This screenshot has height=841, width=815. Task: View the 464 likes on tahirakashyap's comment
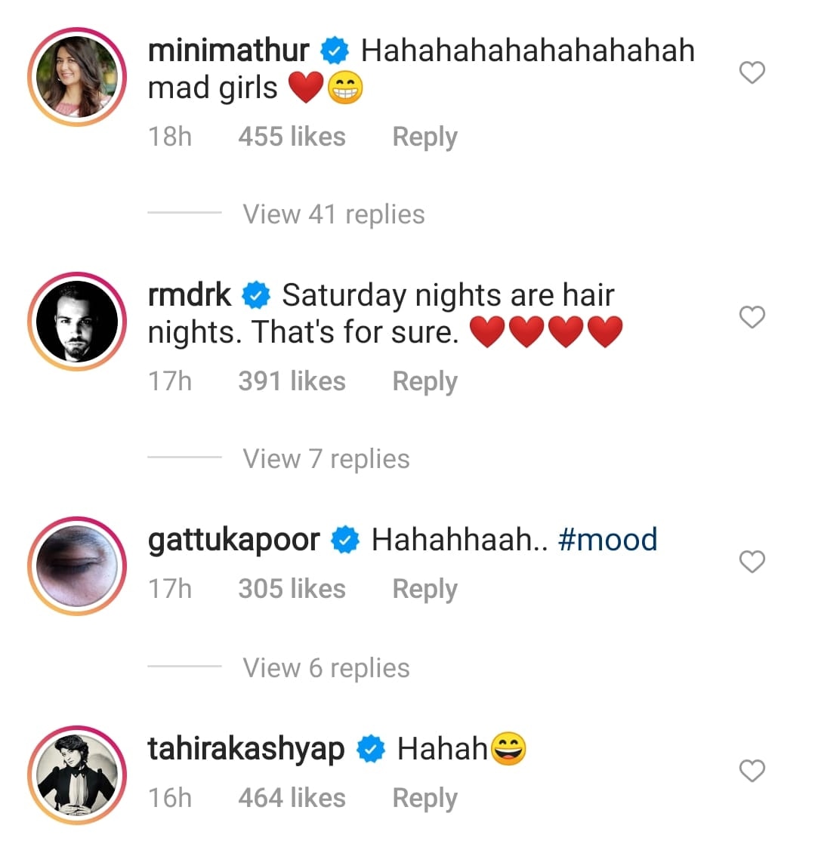(x=292, y=799)
